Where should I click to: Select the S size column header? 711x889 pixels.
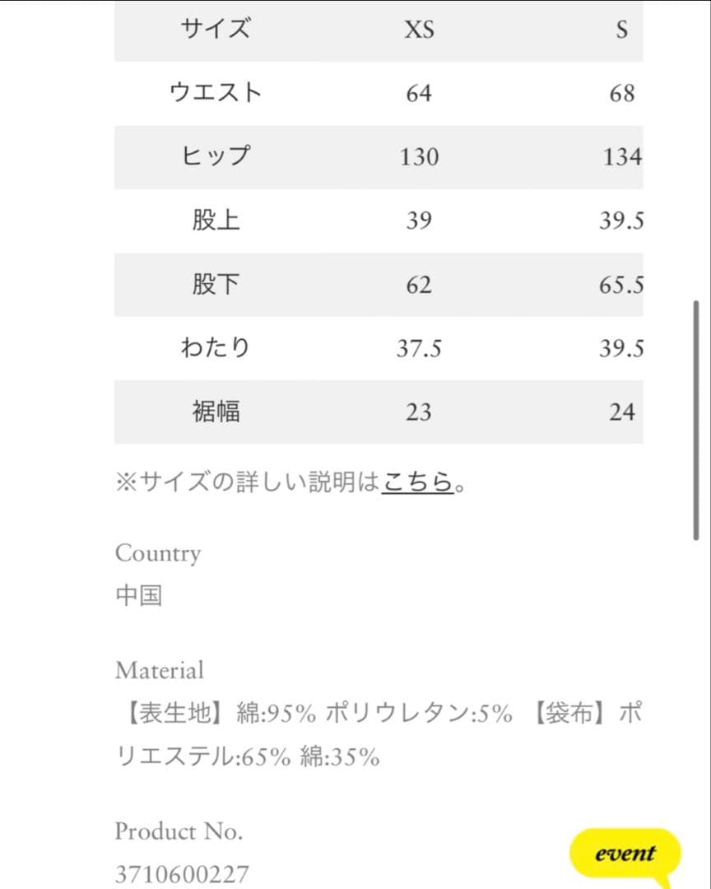click(x=621, y=30)
